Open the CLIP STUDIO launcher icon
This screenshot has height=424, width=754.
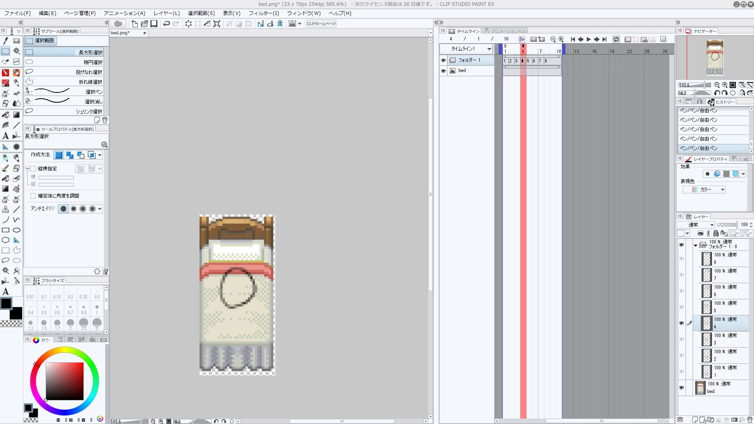[x=118, y=24]
